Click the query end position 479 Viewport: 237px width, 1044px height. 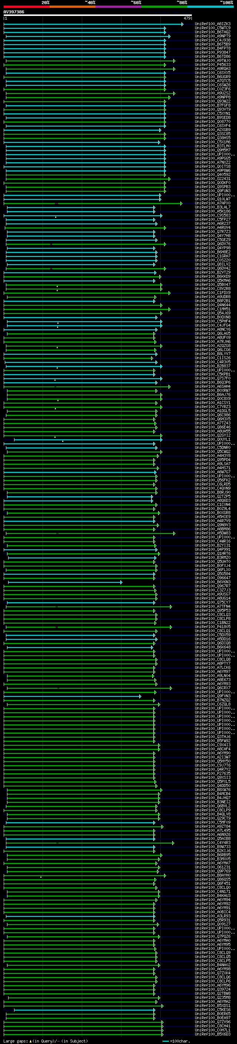click(187, 18)
